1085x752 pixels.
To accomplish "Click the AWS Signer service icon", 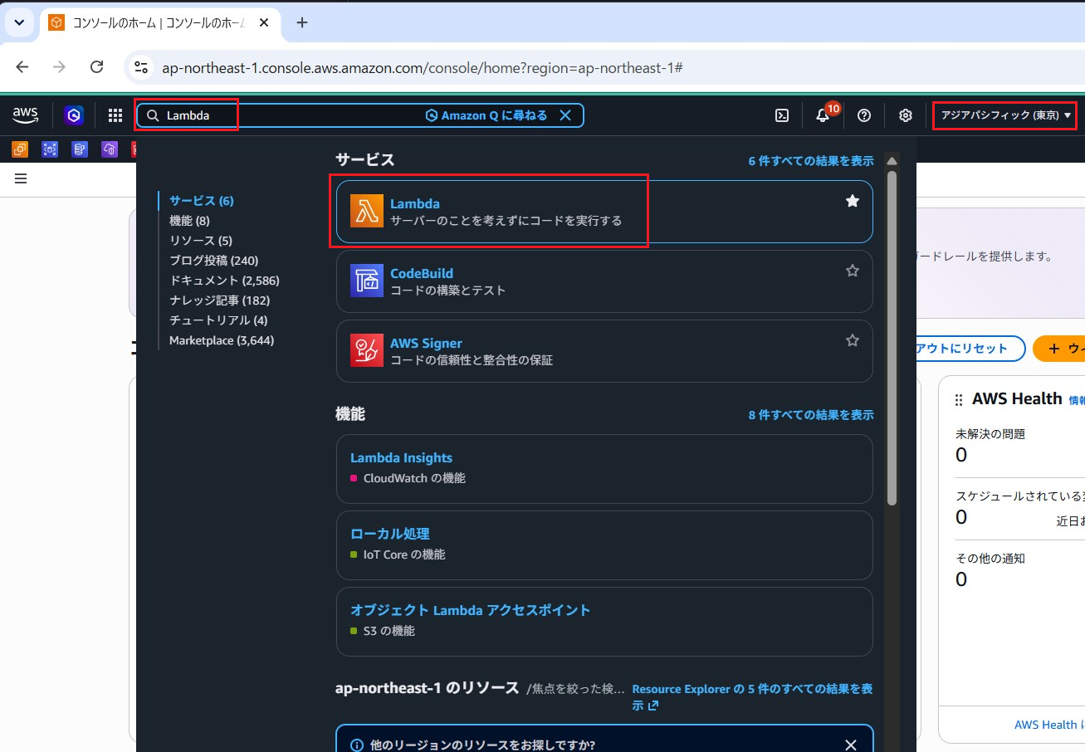I will (367, 351).
